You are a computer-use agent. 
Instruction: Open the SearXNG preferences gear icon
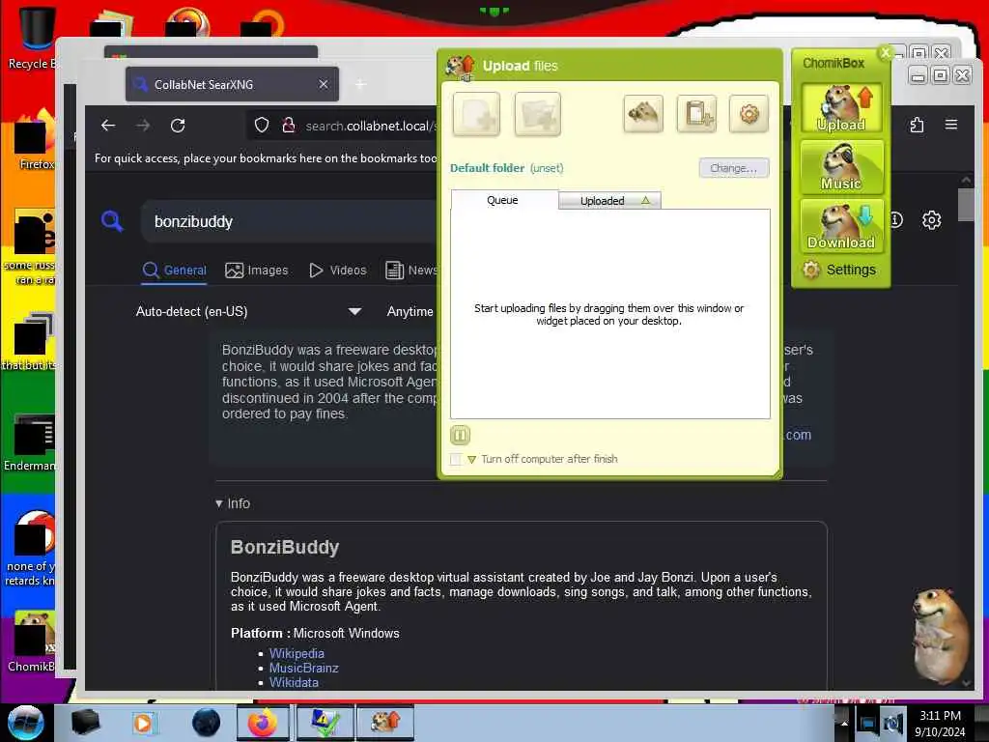pyautogui.click(x=932, y=220)
